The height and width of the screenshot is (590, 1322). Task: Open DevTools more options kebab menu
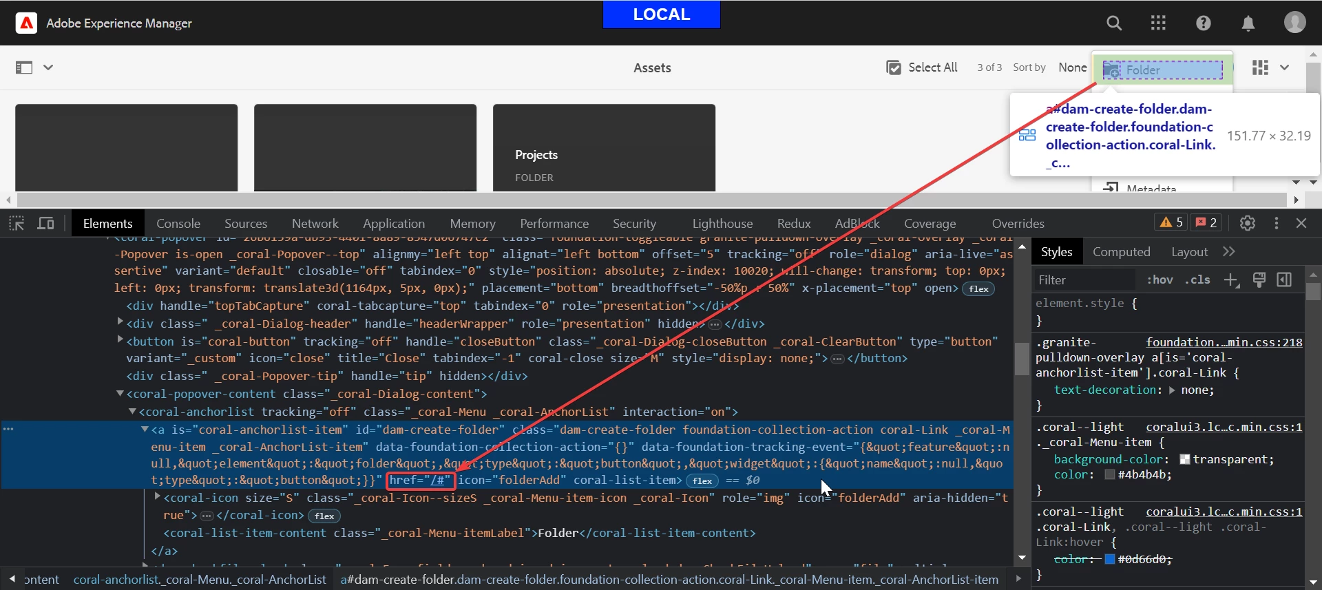click(x=1276, y=223)
